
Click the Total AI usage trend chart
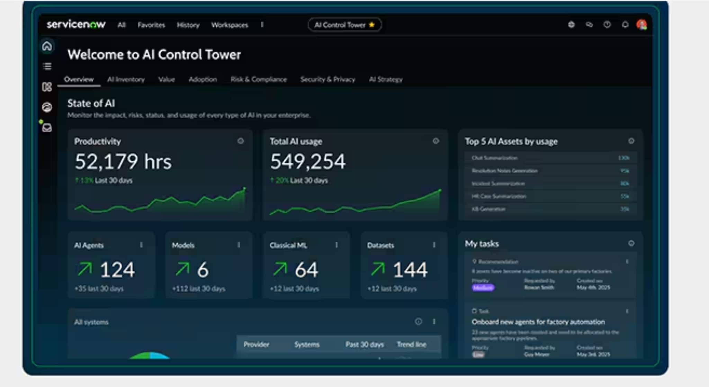coord(356,202)
